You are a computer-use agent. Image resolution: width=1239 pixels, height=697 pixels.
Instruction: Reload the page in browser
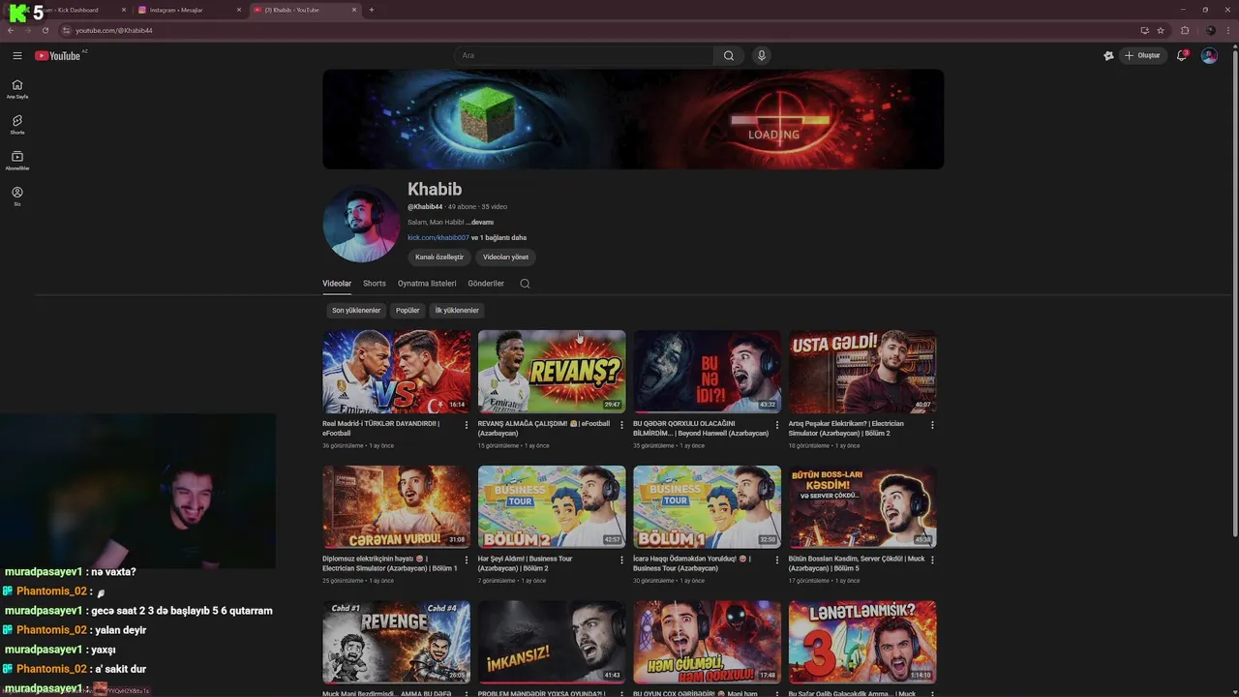click(45, 30)
